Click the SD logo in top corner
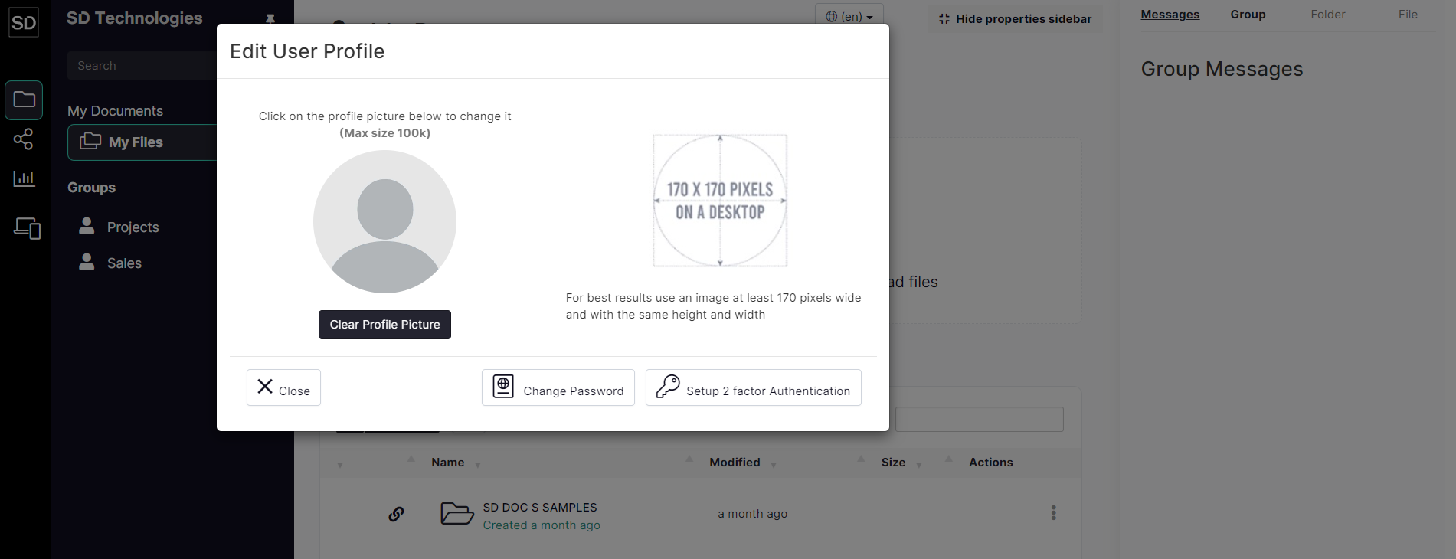Screen dimensions: 1456x559 [24, 22]
